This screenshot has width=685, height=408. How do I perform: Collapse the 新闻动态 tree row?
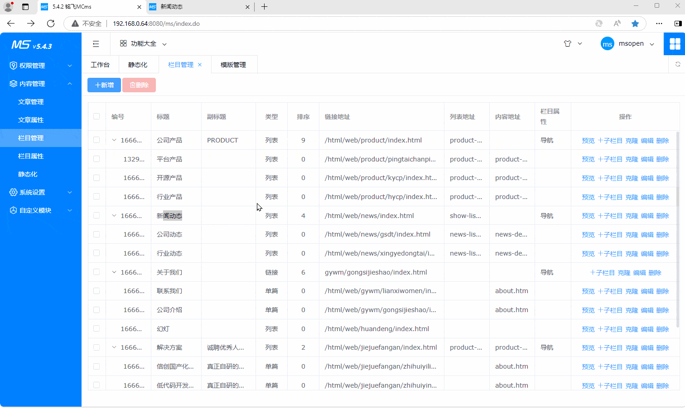pos(114,216)
